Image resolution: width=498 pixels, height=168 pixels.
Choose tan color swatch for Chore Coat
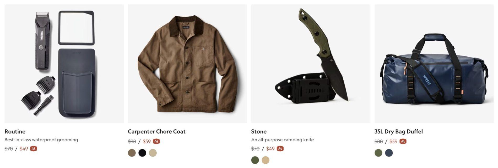coord(153,153)
